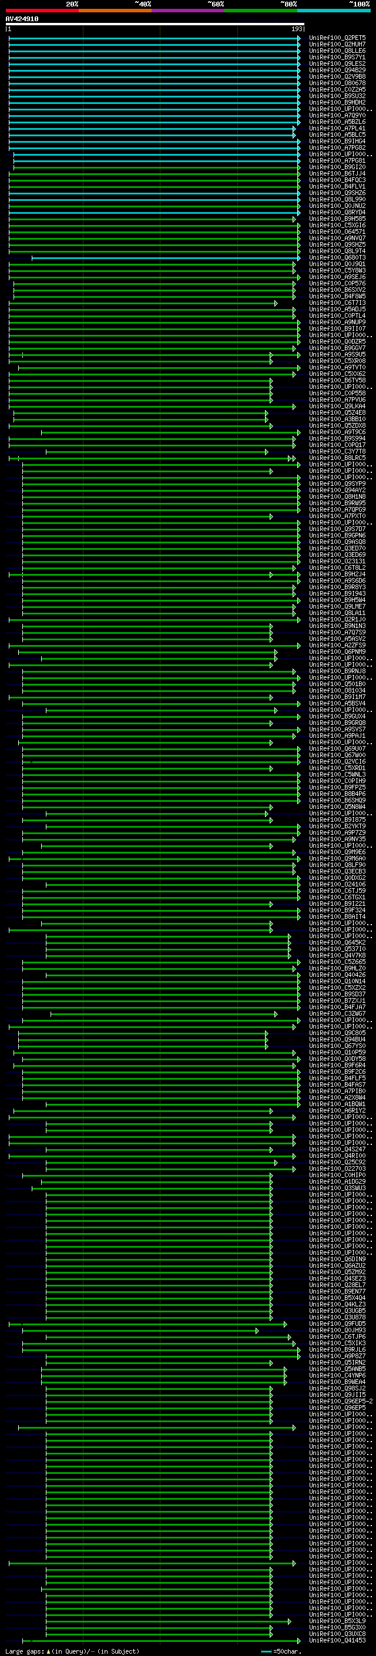Select last hit label UniRef100_Q41453
376x1656 pixels.
tap(337, 1640)
